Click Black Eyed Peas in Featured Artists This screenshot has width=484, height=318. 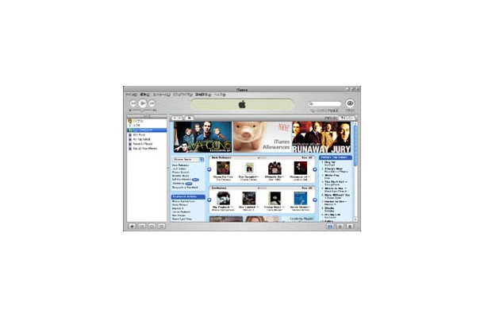pyautogui.click(x=182, y=219)
